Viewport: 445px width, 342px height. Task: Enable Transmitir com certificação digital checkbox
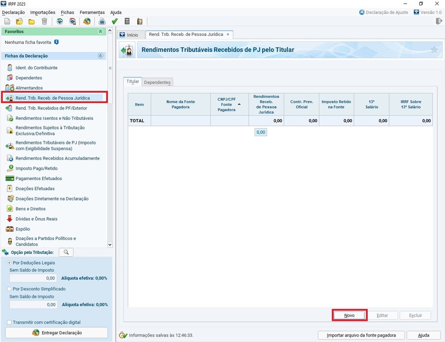coord(9,323)
